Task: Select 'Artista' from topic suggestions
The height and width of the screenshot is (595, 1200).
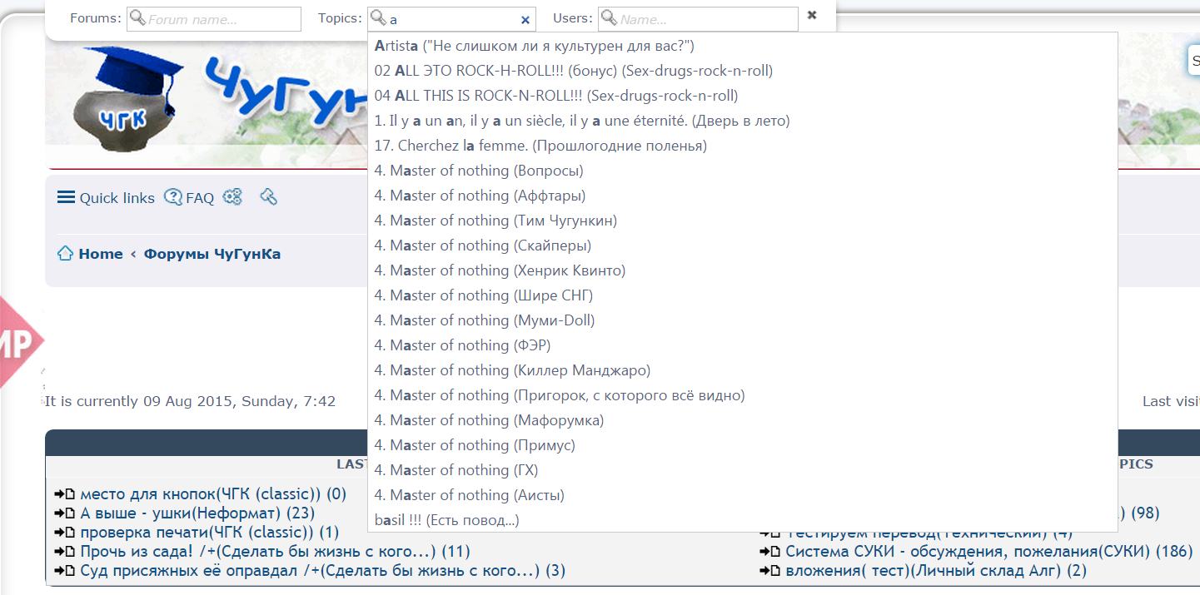Action: [x=534, y=46]
